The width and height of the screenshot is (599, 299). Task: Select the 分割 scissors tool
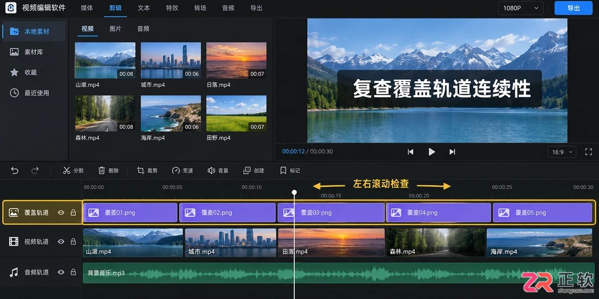pyautogui.click(x=73, y=171)
